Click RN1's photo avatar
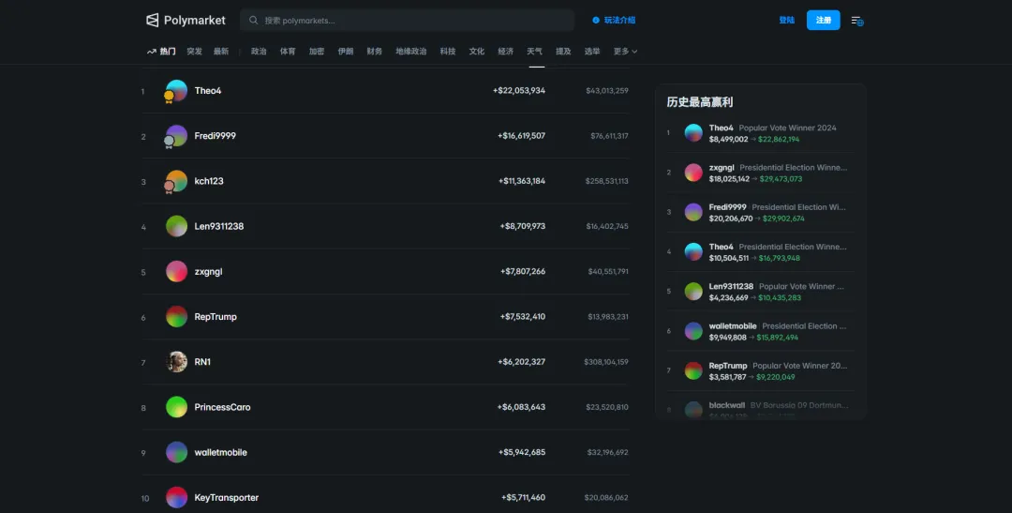Image resolution: width=1012 pixels, height=513 pixels. click(x=176, y=362)
